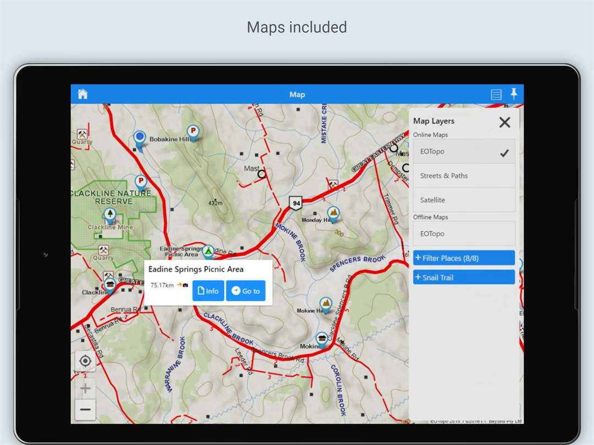Click the quarry icon below nature reserve
Viewport: 594px width, 445px height.
pyautogui.click(x=103, y=250)
